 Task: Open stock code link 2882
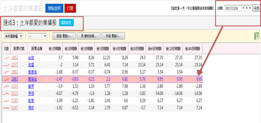click(x=15, y=72)
